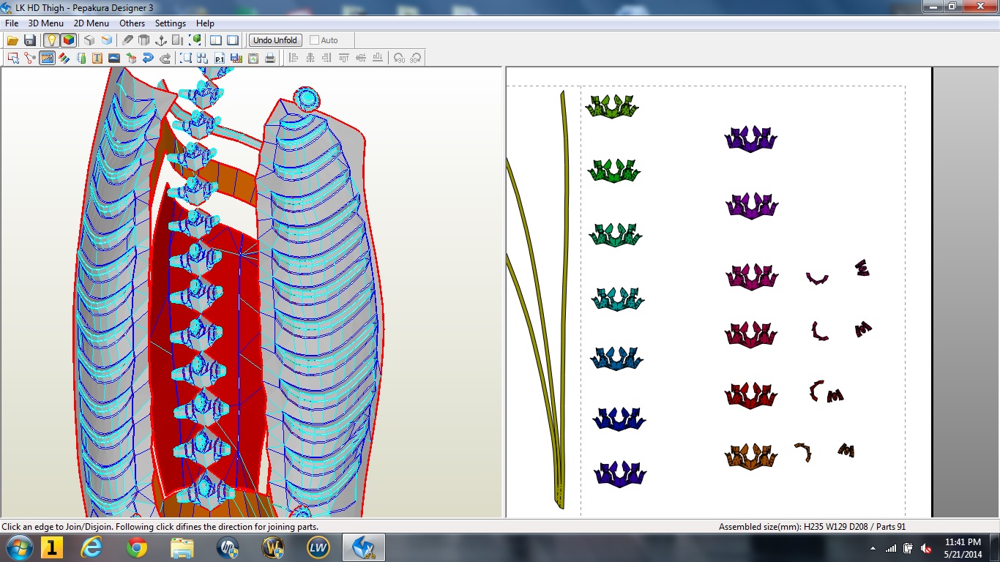Select the olive green crown pattern part

click(613, 107)
